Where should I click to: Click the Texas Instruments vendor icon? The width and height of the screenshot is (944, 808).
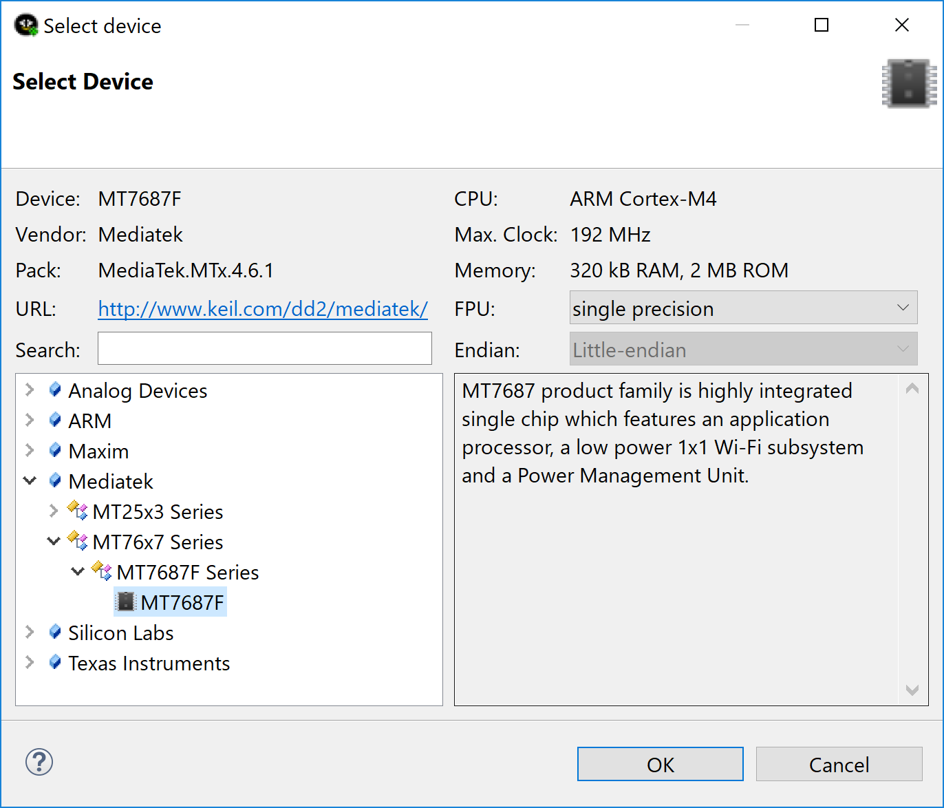pyautogui.click(x=55, y=663)
